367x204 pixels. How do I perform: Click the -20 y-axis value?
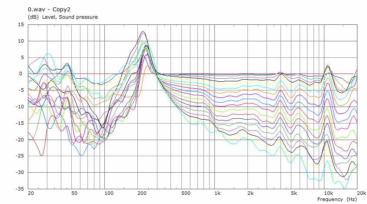tap(20, 140)
